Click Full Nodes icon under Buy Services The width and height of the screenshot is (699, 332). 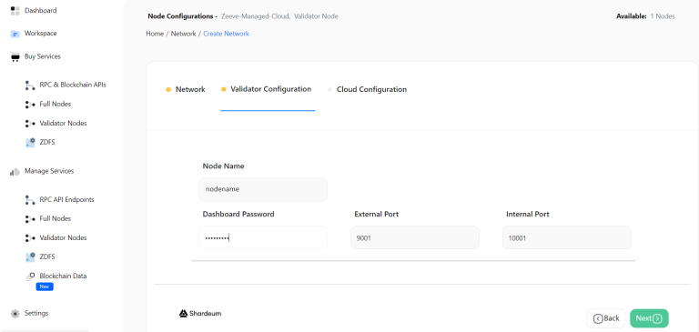coord(30,105)
